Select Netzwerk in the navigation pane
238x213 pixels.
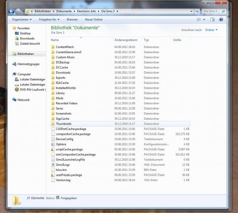point(23,100)
